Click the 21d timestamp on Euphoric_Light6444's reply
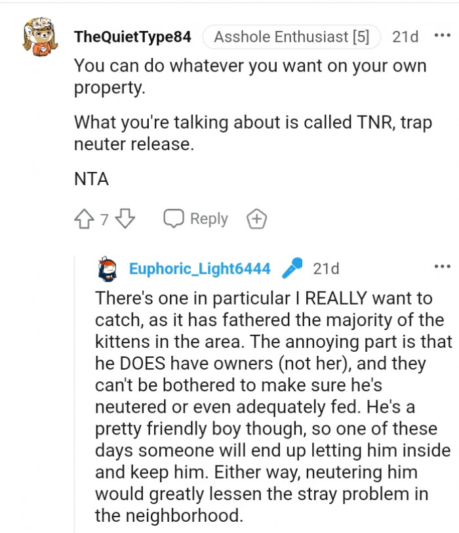The image size is (459, 533). (x=327, y=268)
